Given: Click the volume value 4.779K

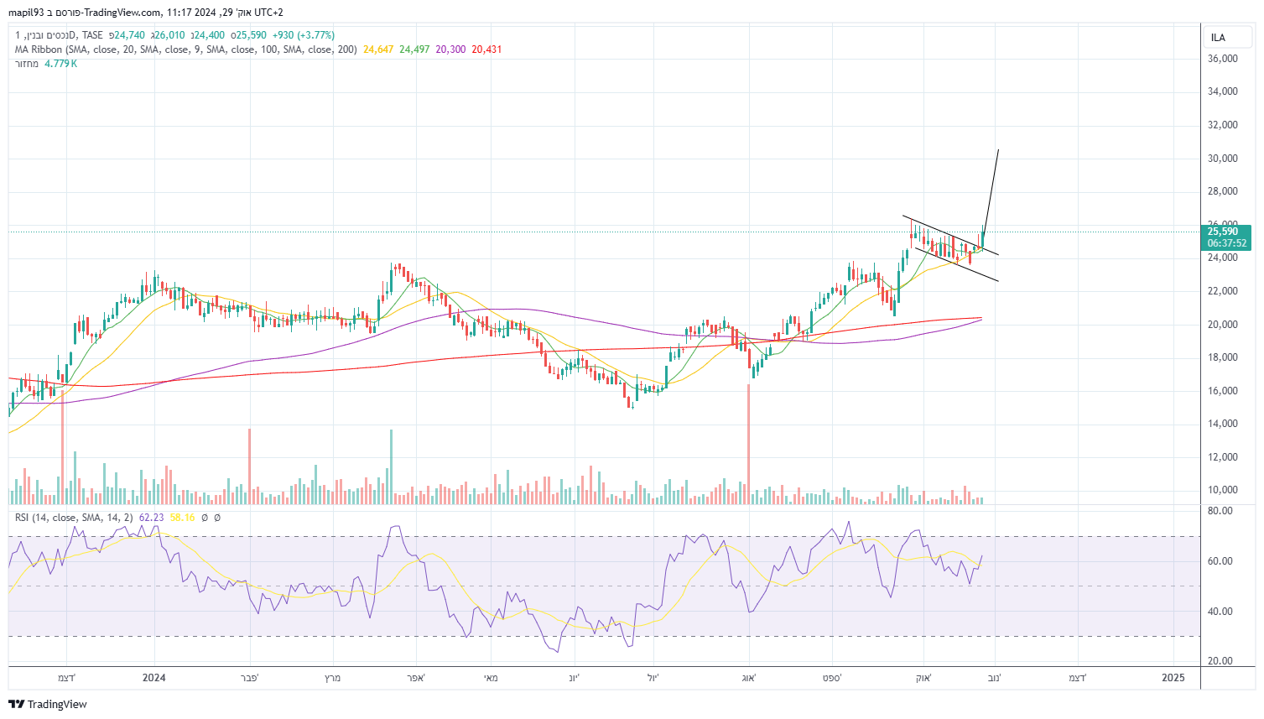Looking at the screenshot, I should click(x=60, y=64).
